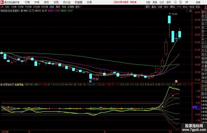Click the 17.06 low price marker
The width and height of the screenshot is (207, 133).
[x=96, y=79]
